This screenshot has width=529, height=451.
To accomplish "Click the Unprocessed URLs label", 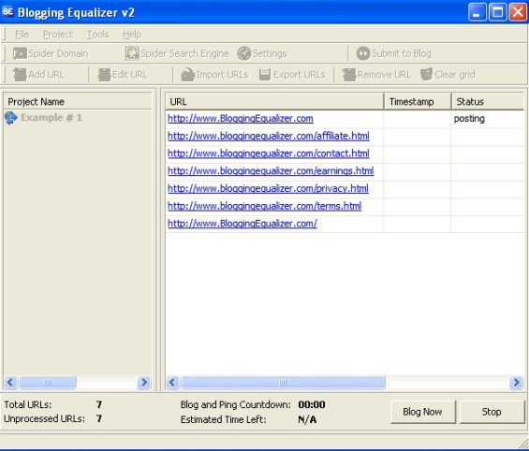I will point(45,419).
